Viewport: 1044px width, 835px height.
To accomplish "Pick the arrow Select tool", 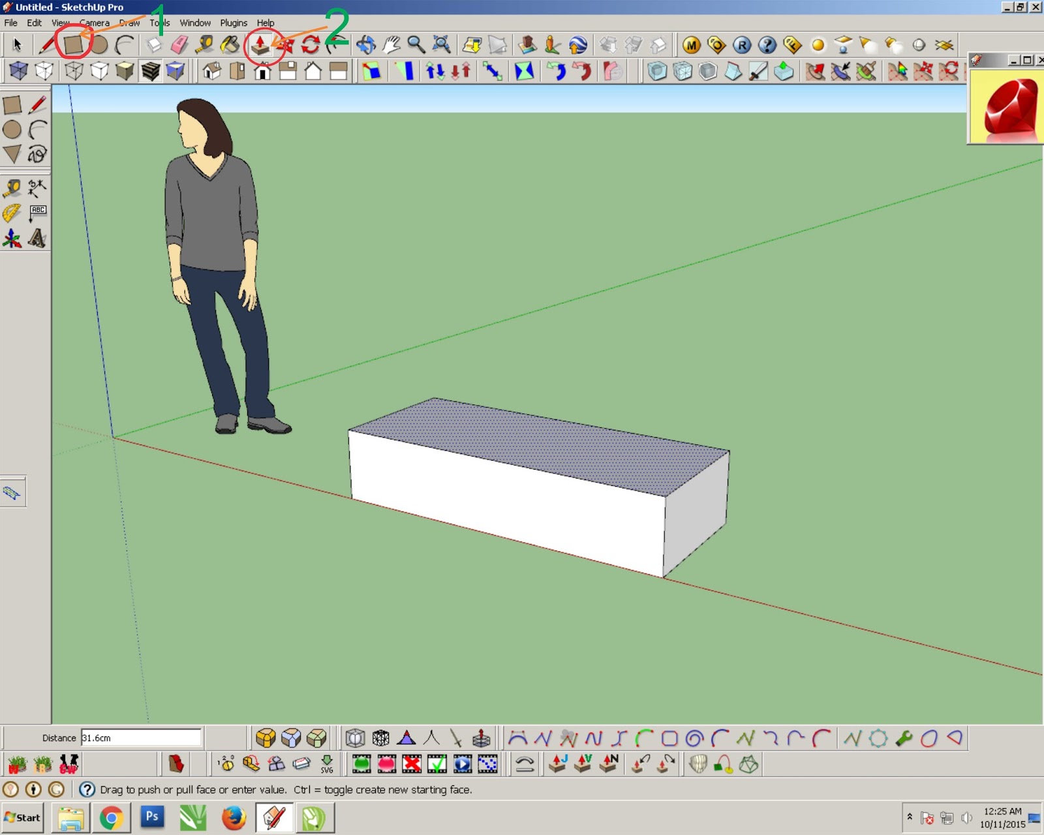I will pos(17,45).
